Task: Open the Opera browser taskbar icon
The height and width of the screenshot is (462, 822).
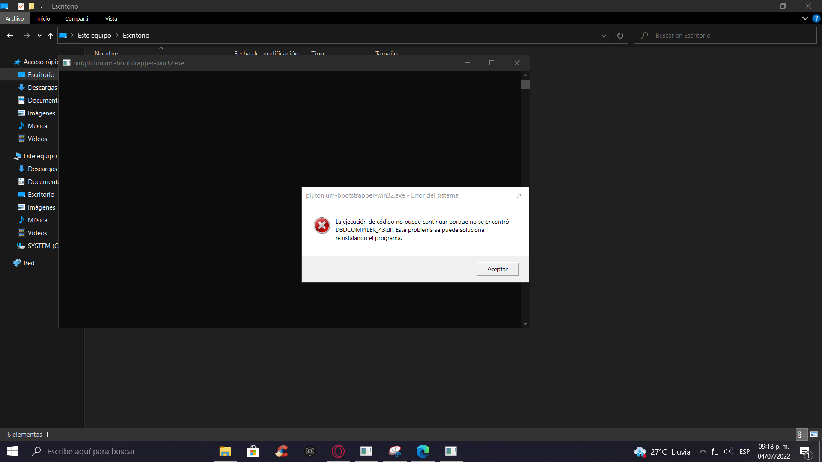Action: (x=338, y=451)
